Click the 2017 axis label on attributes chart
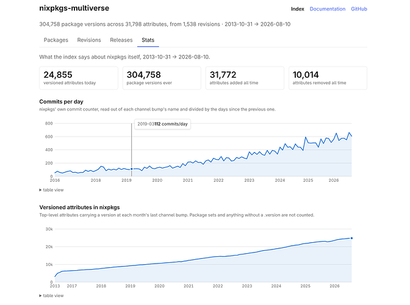This screenshot has width=410, height=305. 72,286
